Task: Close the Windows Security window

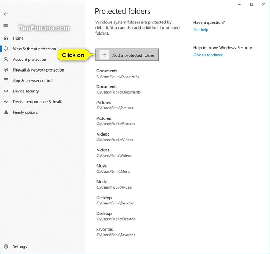Action: click(264, 4)
